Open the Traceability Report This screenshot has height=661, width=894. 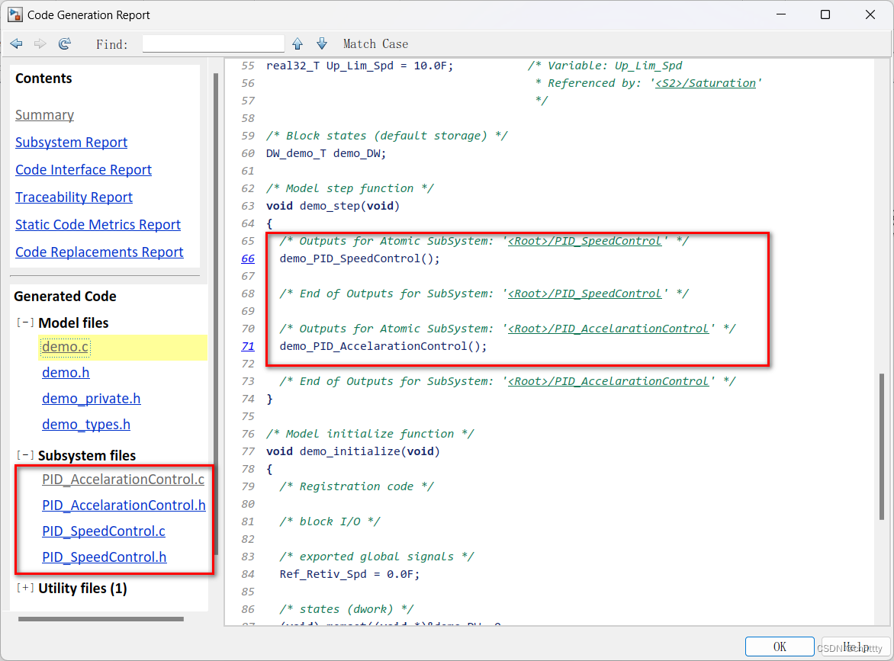[73, 197]
